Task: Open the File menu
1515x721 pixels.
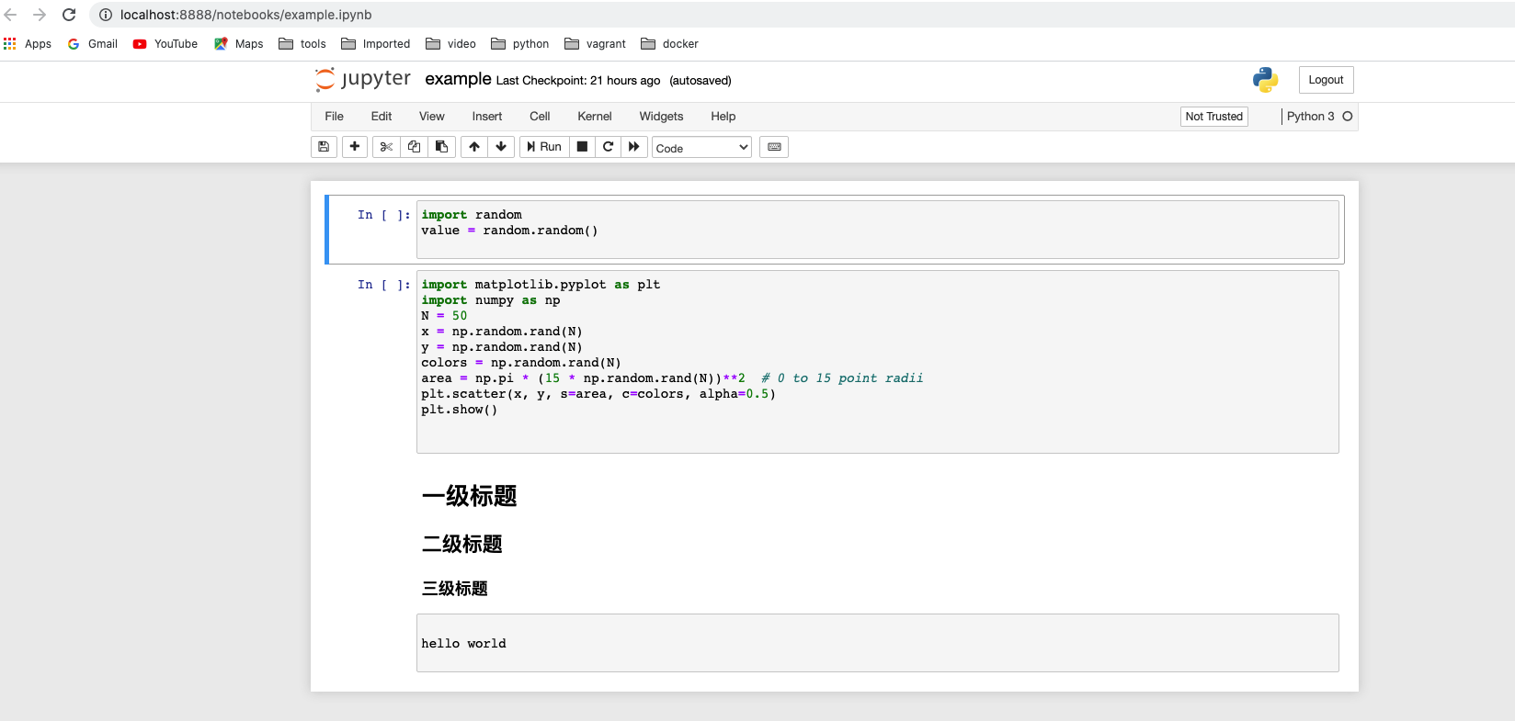Action: click(335, 117)
